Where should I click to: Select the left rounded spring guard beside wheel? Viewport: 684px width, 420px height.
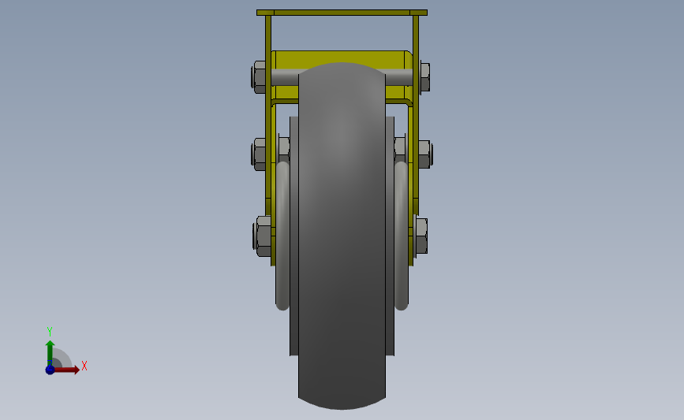coord(282,236)
